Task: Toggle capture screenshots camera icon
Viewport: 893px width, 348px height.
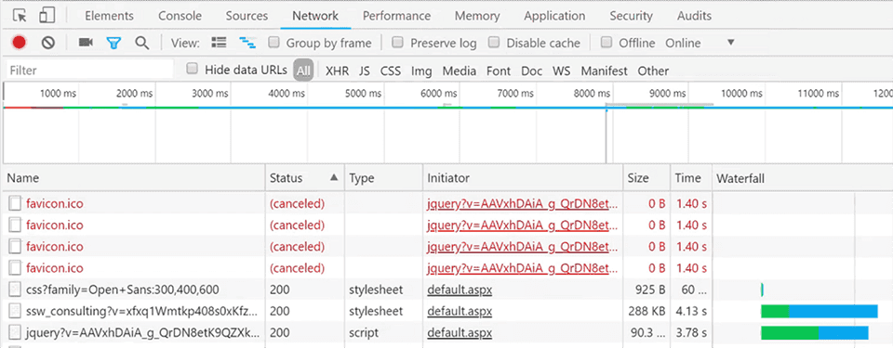Action: [86, 43]
